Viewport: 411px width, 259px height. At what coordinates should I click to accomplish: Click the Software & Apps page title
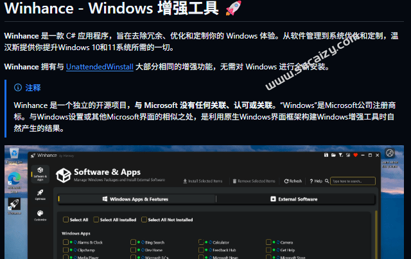point(107,172)
